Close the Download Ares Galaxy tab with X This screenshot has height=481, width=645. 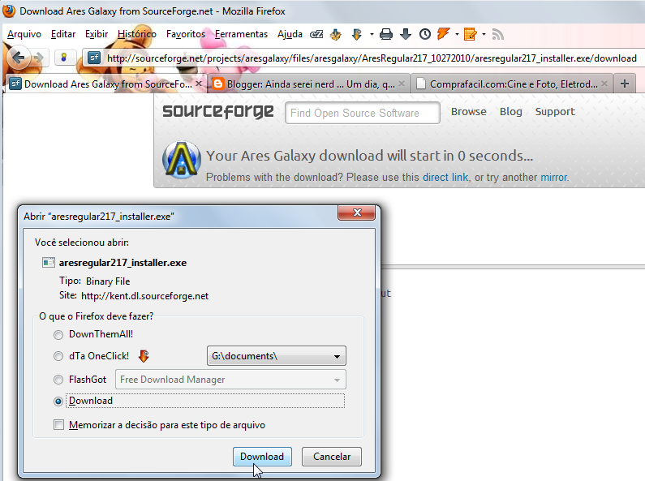[199, 84]
